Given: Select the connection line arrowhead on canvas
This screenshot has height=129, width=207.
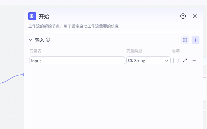Looking at the screenshot, I should (x=23, y=75).
